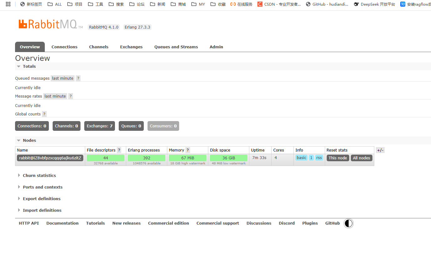This screenshot has width=431, height=261.
Task: Click the Exchanges: 7 count button
Action: (x=100, y=126)
